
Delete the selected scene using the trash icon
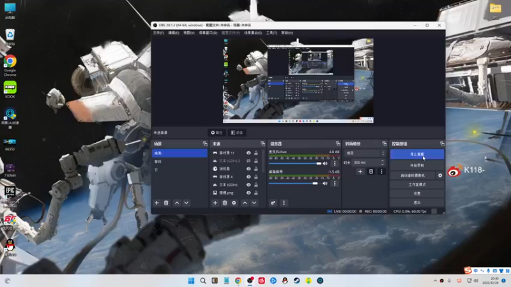click(x=166, y=203)
